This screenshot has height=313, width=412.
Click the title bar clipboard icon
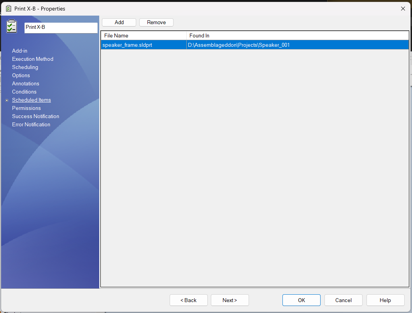click(9, 9)
